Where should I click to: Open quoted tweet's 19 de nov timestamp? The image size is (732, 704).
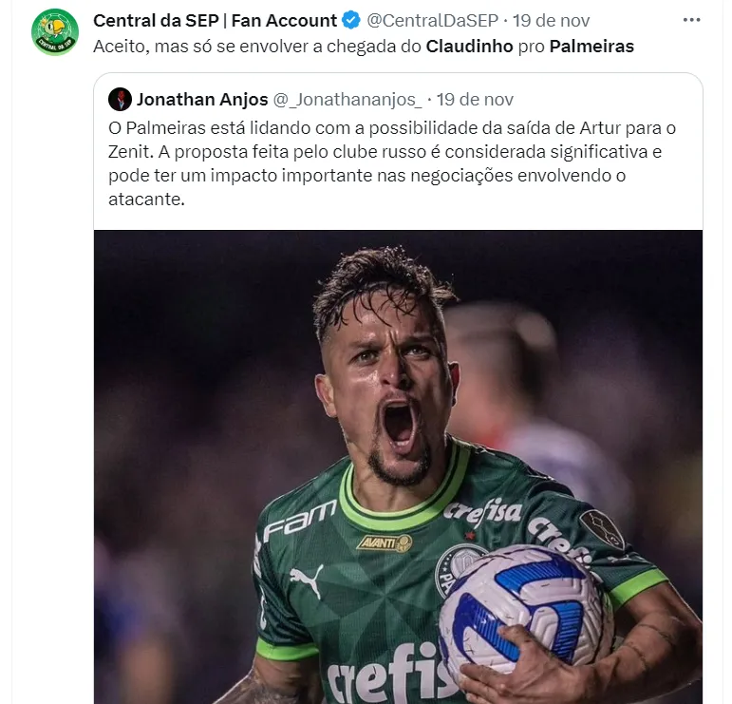[475, 100]
